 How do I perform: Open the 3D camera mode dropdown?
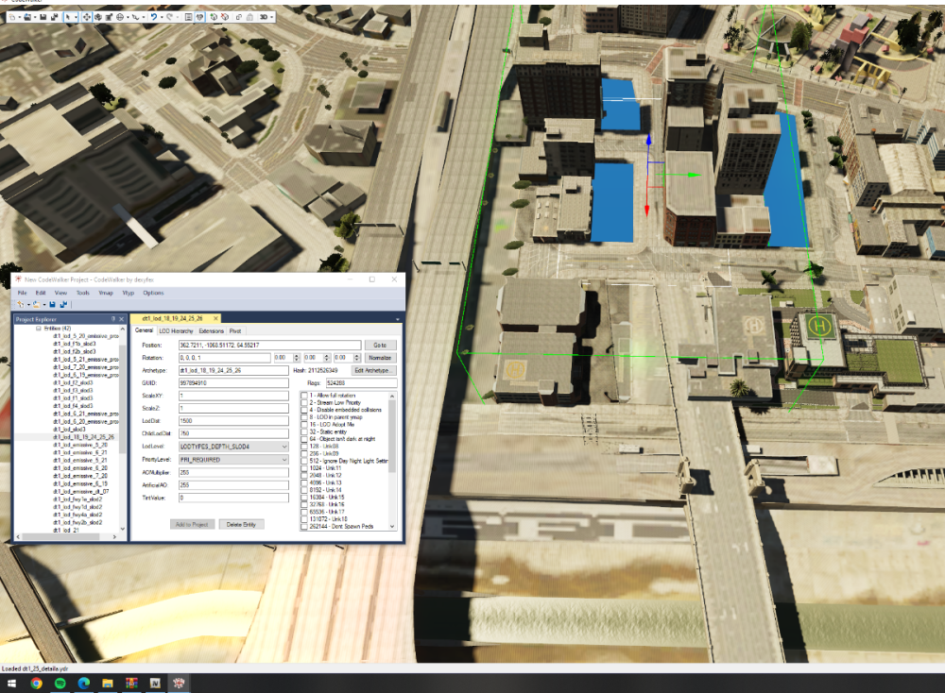[272, 17]
